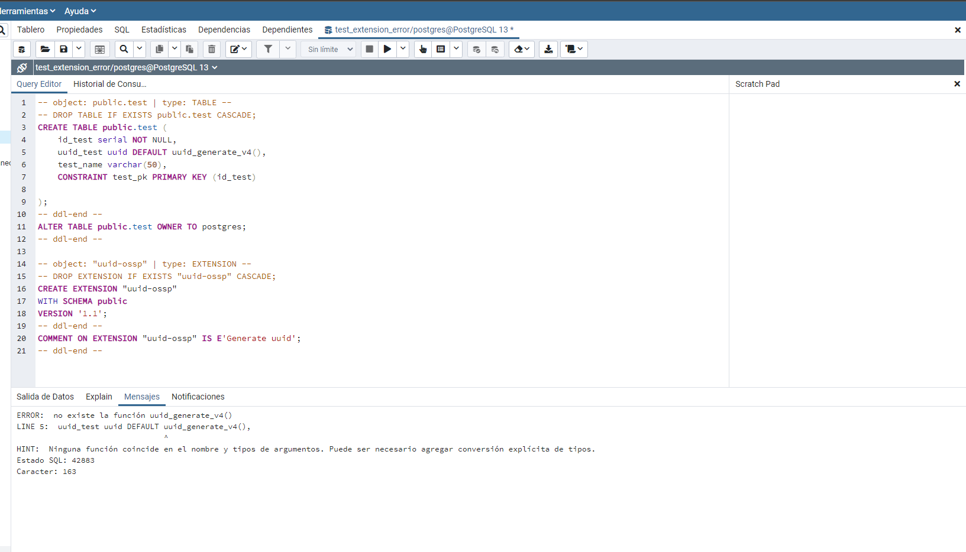Paste using the paste toolbar icon
Screen dimensions: 966x552
[189, 49]
